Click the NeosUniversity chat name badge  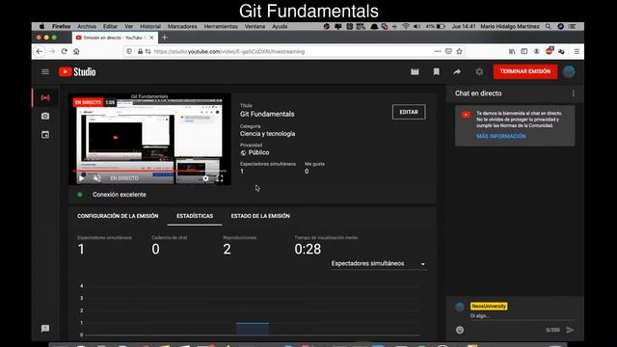coord(489,307)
